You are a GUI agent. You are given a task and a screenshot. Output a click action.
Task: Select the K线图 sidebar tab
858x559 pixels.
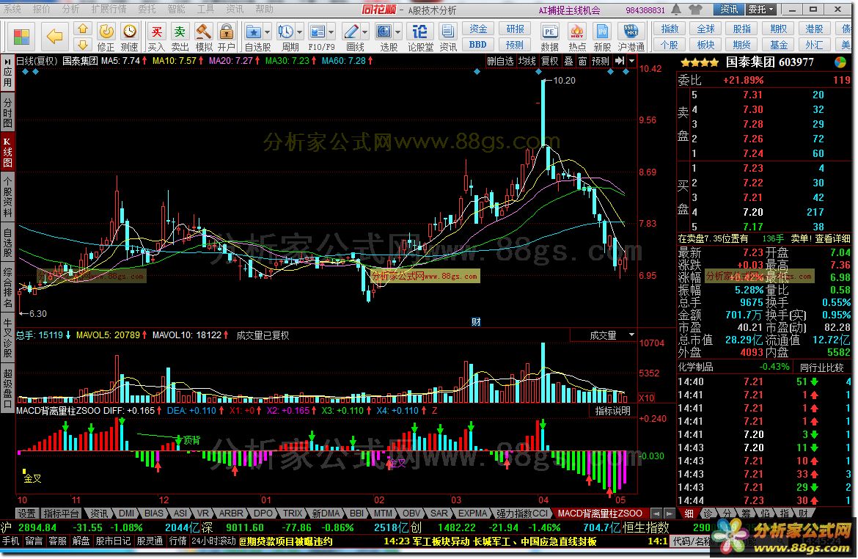pyautogui.click(x=7, y=153)
